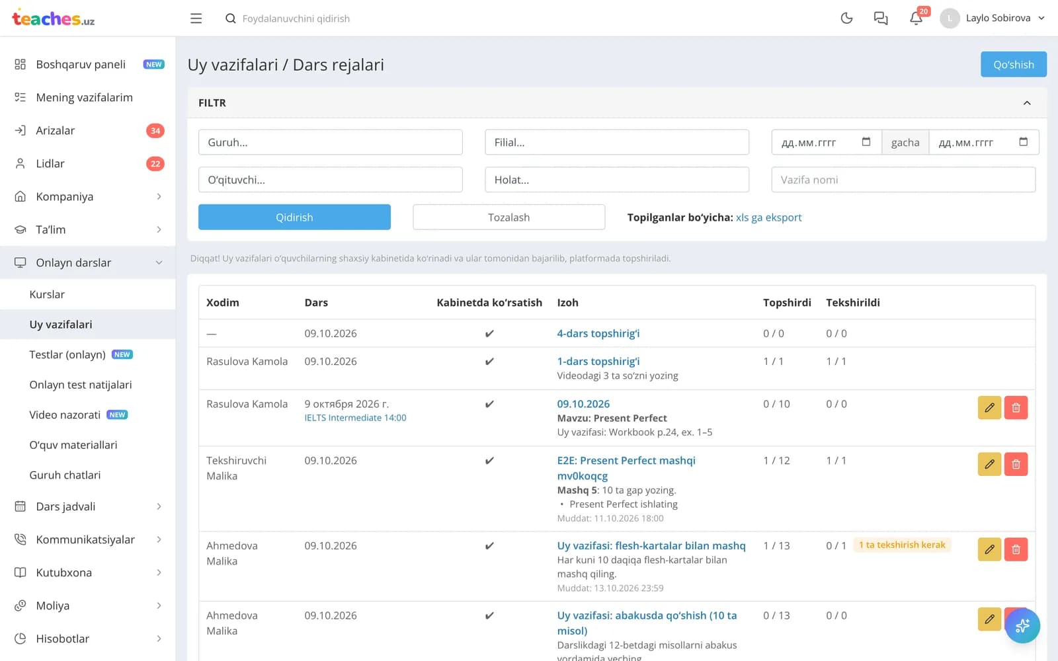Edit the abakusda qo'shish homework row
Image resolution: width=1058 pixels, height=661 pixels.
click(x=989, y=619)
